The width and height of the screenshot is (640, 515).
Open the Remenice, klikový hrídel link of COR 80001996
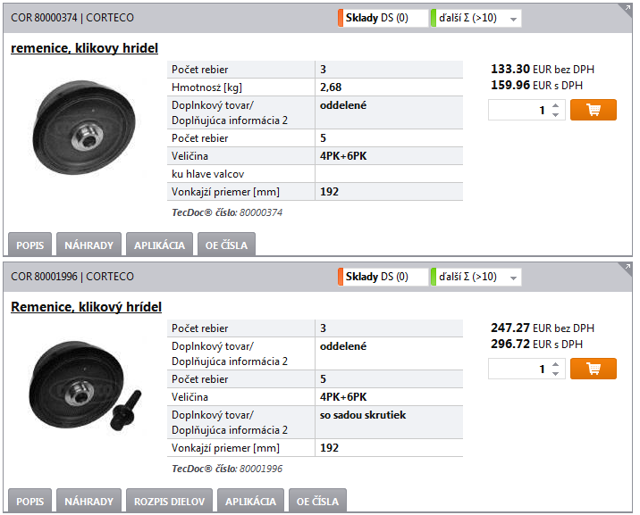click(x=86, y=307)
